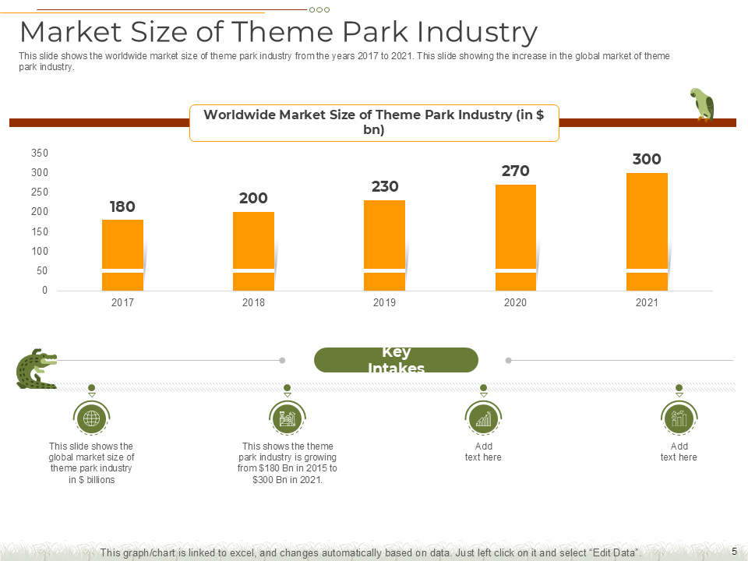Select the 2019 axis label
Screen dimensions: 748x561
(x=384, y=302)
